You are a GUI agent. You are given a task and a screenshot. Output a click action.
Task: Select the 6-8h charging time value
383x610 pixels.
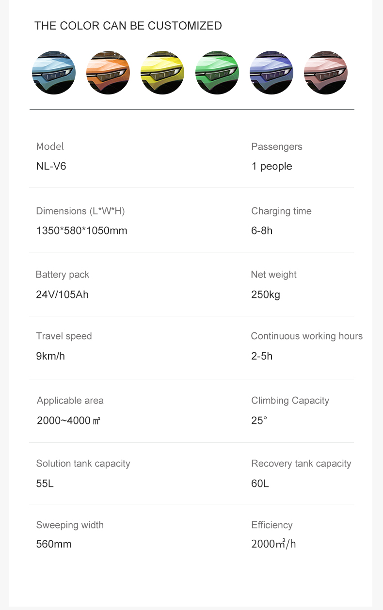[x=262, y=231]
